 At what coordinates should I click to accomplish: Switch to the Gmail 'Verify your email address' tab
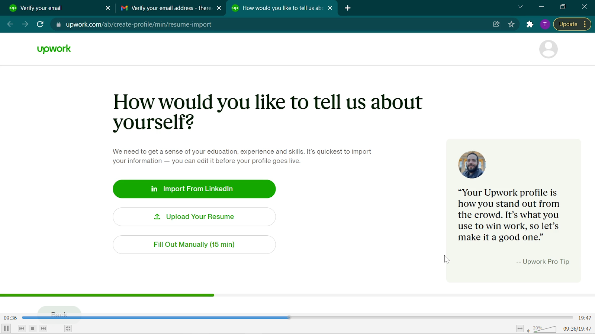pos(171,8)
